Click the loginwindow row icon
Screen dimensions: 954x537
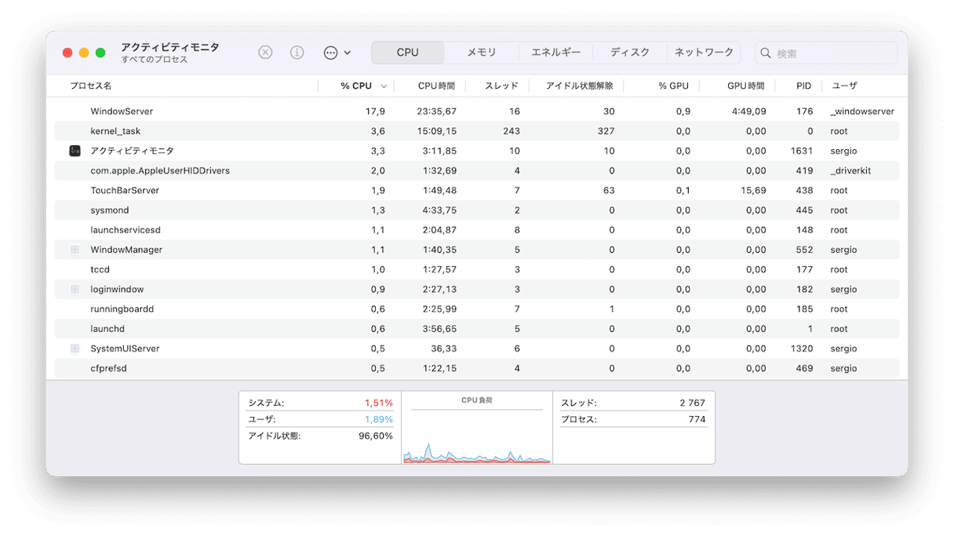click(75, 289)
